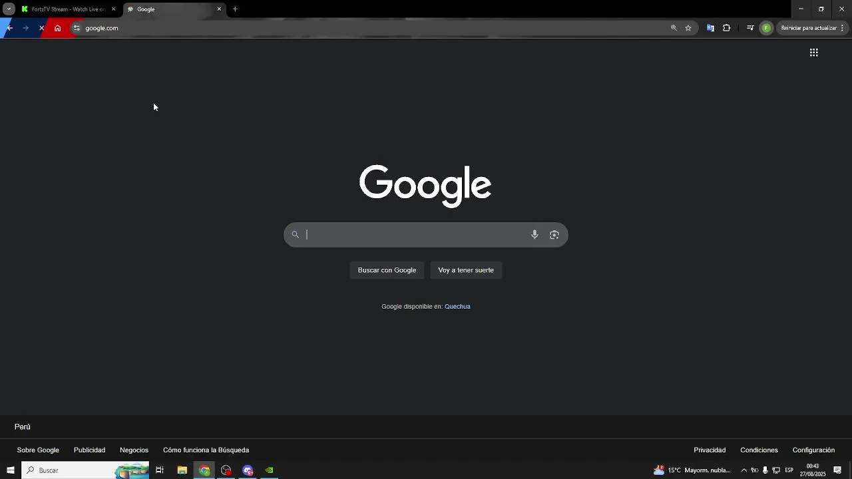The height and width of the screenshot is (479, 852).
Task: Stop loading the page
Action: [x=41, y=28]
